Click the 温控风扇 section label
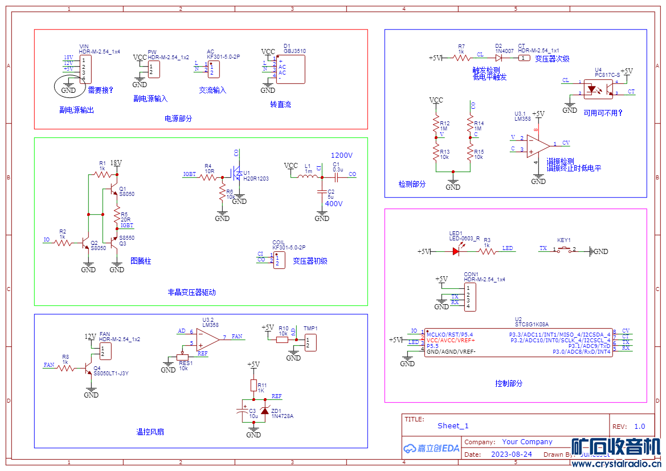666x471 pixels. pyautogui.click(x=150, y=432)
